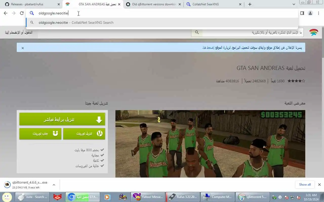Close the Old qBittorrent versions tab
Viewport: 324px width, 202px height.
tap(180, 4)
